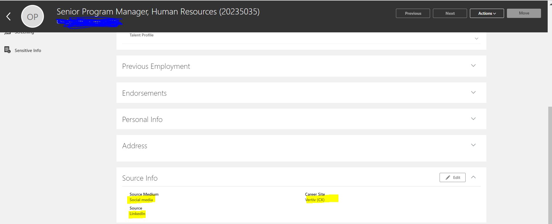Viewport: 552px width, 224px height.
Task: Click the scrollbar up arrow
Action: pyautogui.click(x=550, y=4)
